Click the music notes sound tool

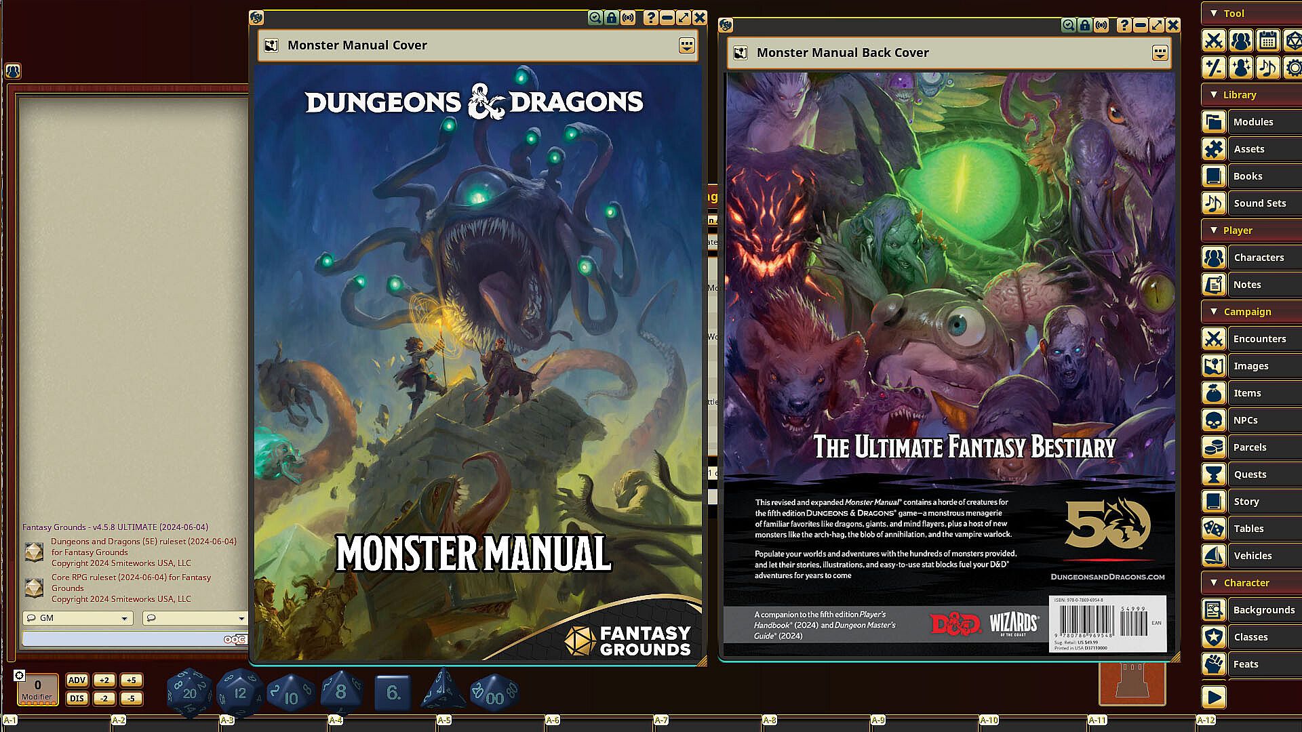(x=1267, y=68)
